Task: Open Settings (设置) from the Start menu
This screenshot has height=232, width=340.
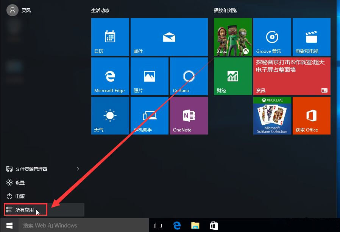Action: pyautogui.click(x=20, y=183)
